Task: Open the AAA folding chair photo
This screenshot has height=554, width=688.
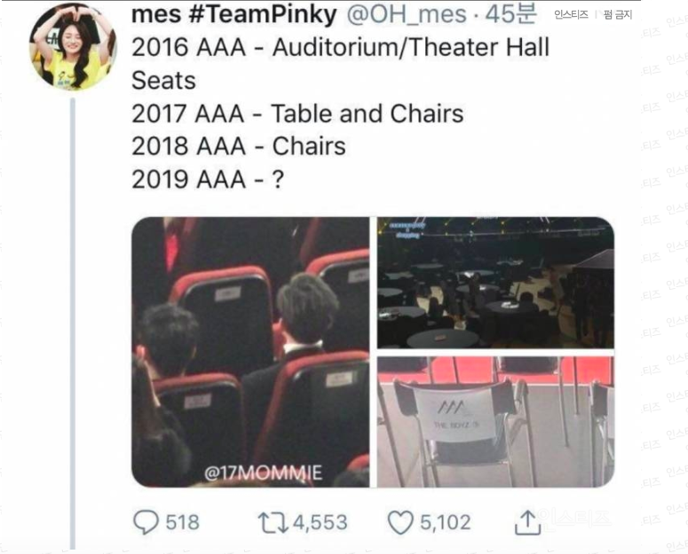Action: (x=496, y=422)
